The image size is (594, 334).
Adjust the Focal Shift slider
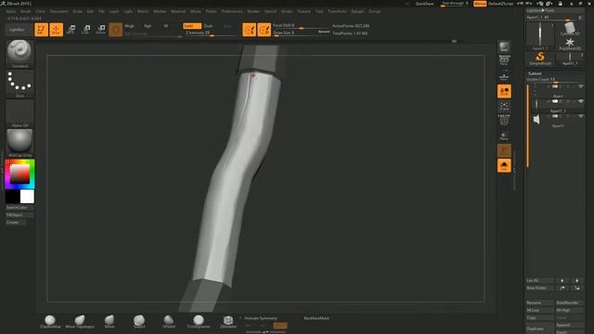pos(300,26)
